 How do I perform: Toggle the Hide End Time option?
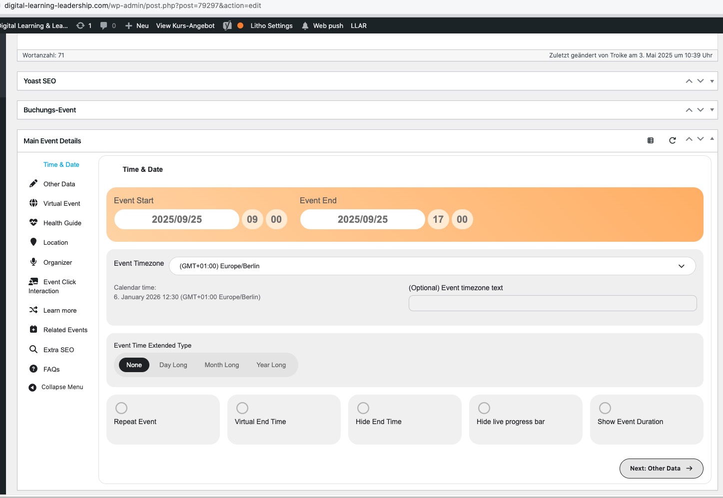click(363, 408)
